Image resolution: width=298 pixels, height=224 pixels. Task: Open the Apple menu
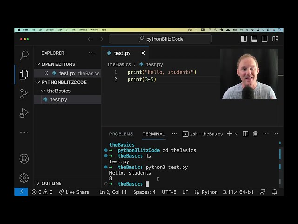19,30
